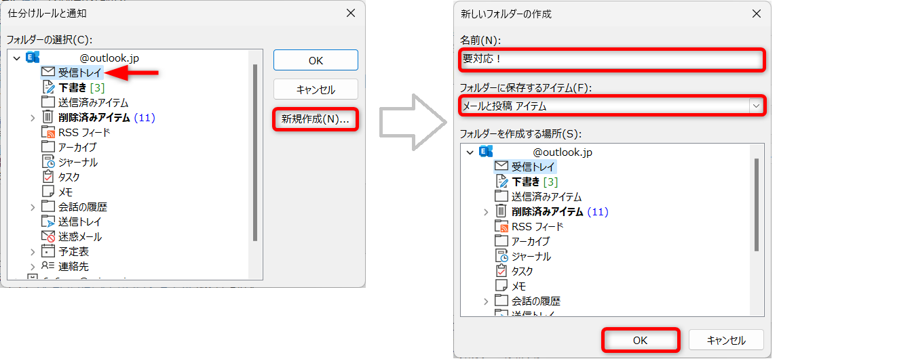Viewport: 912px width, 361px height.
Task: Select 下書き label in Rules dialog
Action: coord(73,87)
